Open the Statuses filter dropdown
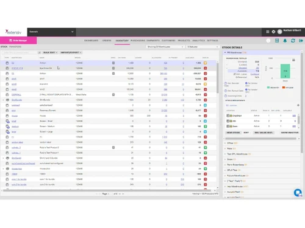This screenshot has width=305, height=228. 203,47
